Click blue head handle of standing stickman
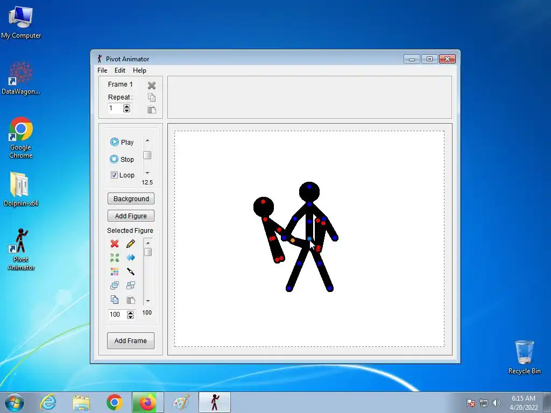The height and width of the screenshot is (413, 551). tap(309, 187)
